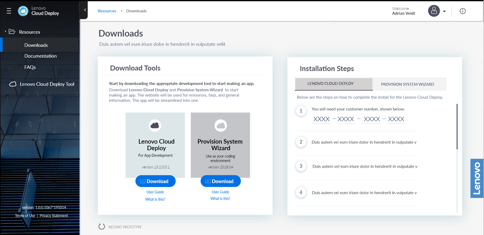The height and width of the screenshot is (235, 484).
Task: Click the Lenovo Cloud Deploy logo icon
Action: pos(23,11)
